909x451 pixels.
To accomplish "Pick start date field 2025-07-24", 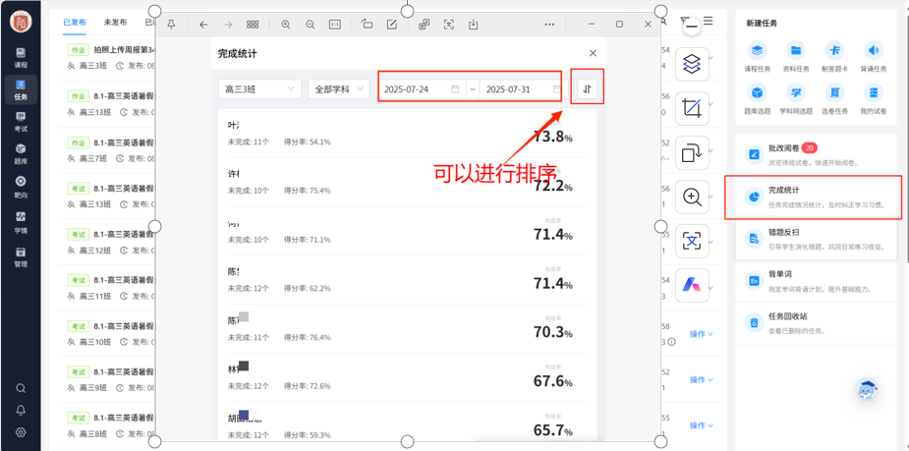I will point(422,89).
